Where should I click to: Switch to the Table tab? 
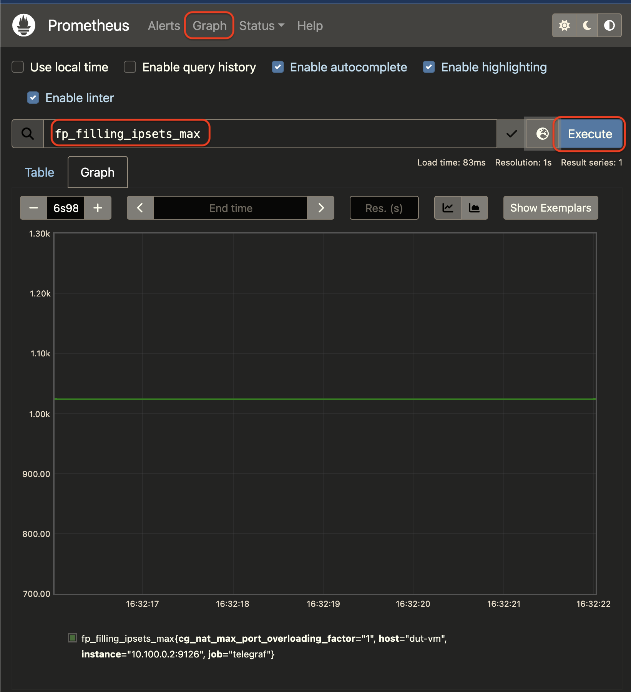(x=39, y=172)
